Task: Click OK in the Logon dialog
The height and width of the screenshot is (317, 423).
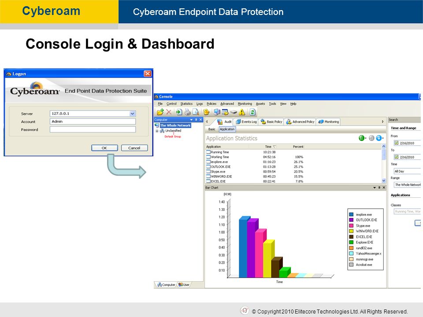Action: pyautogui.click(x=104, y=148)
